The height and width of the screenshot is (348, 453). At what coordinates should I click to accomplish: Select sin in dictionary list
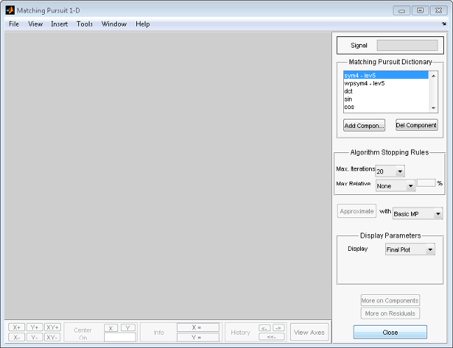click(x=386, y=99)
